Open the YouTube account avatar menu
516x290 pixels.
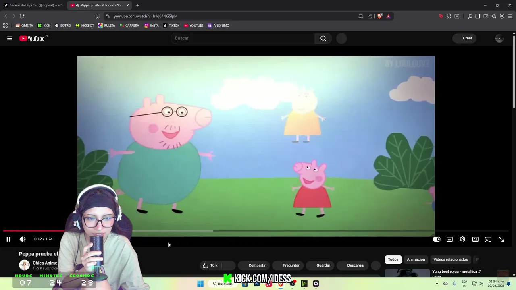tap(499, 38)
